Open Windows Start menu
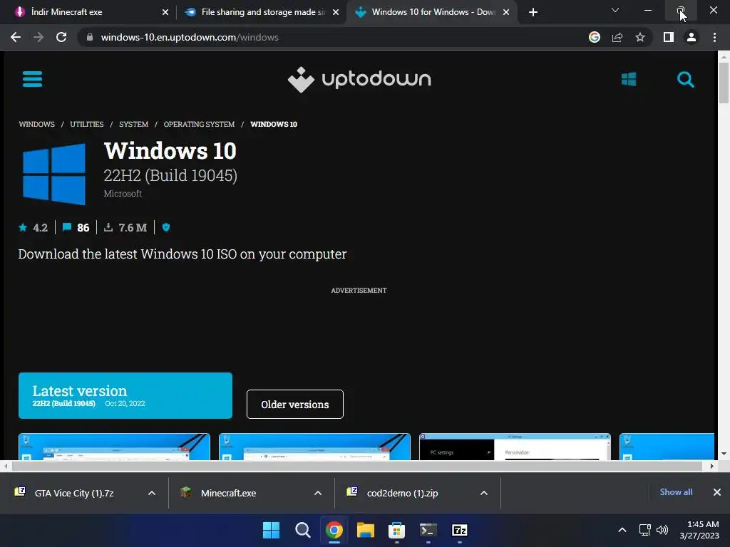The width and height of the screenshot is (730, 547). [x=271, y=530]
